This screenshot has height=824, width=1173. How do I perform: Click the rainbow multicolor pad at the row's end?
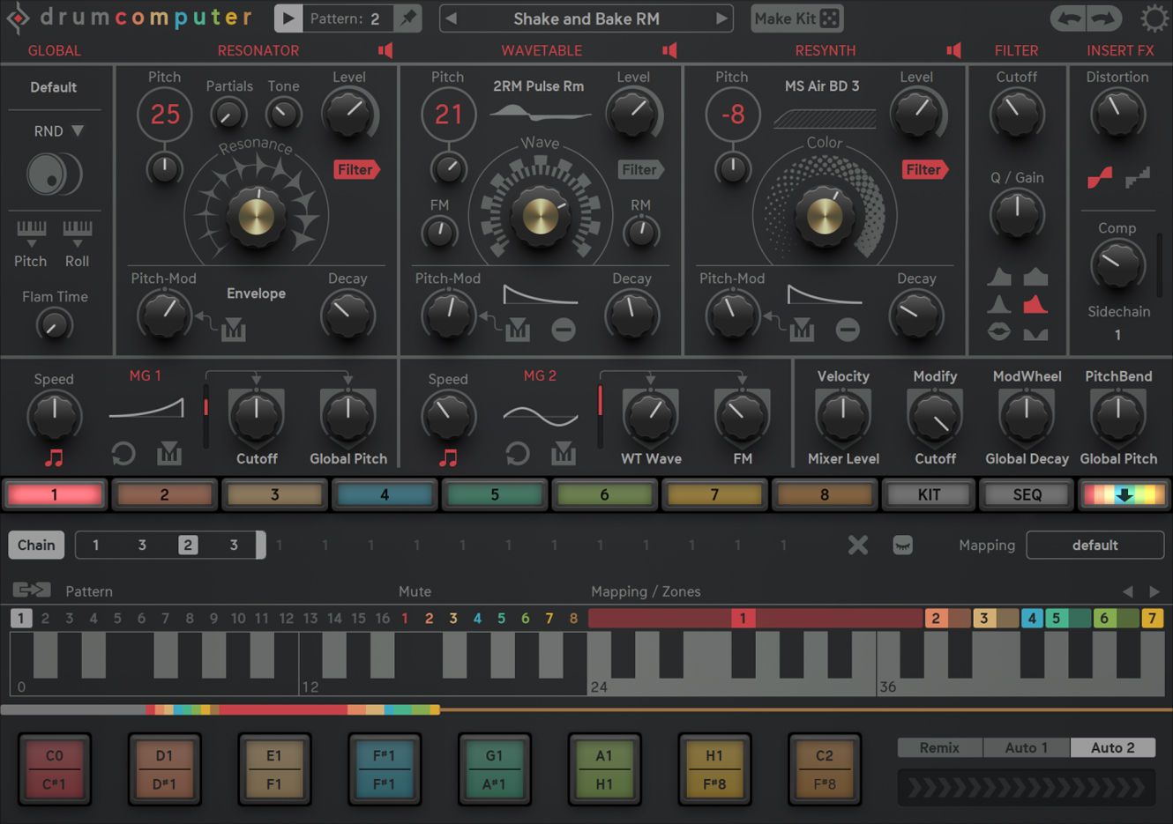[x=1124, y=494]
